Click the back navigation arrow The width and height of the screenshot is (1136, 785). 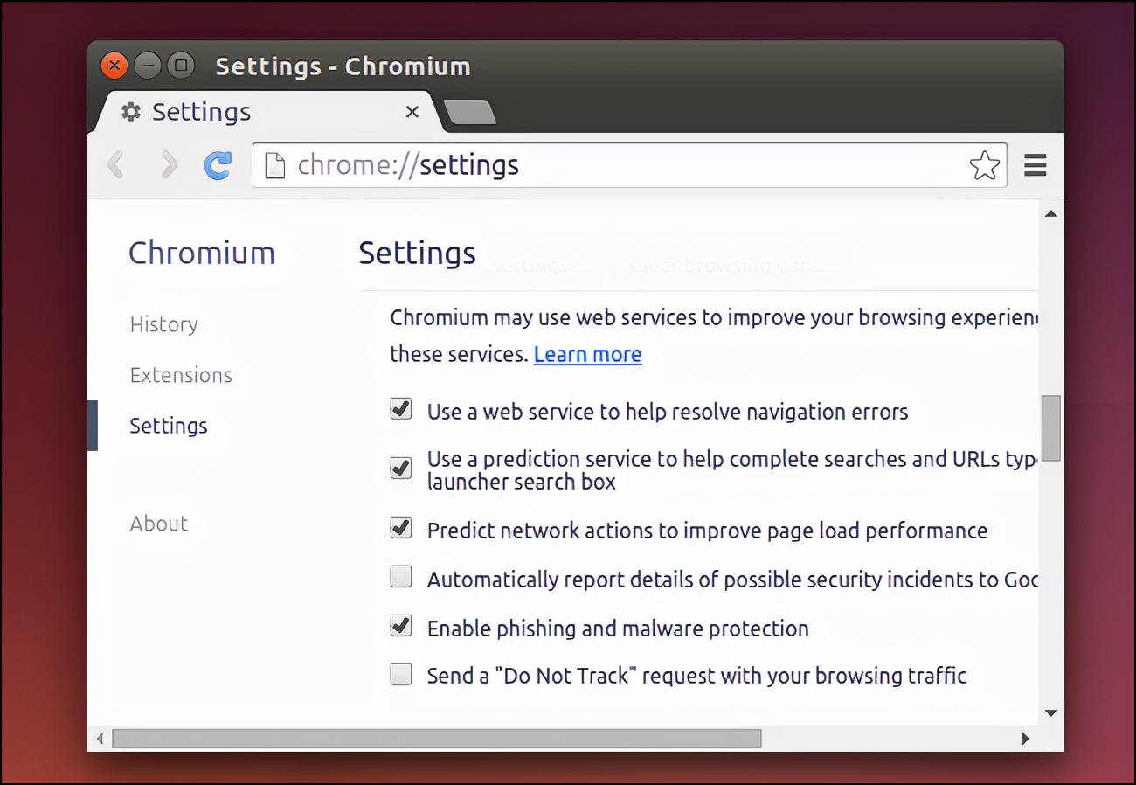(116, 165)
